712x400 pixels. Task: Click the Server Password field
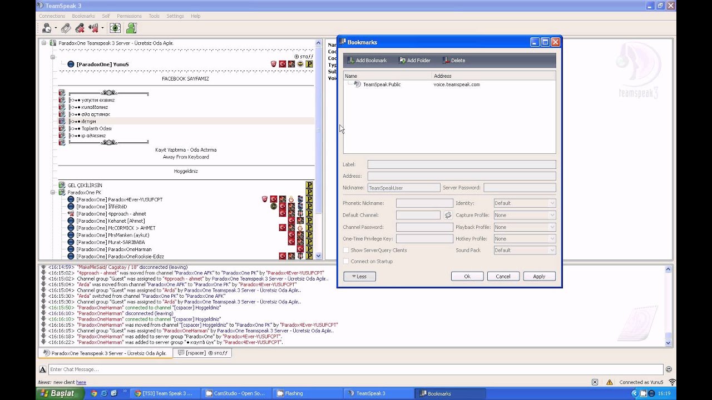[x=520, y=188]
